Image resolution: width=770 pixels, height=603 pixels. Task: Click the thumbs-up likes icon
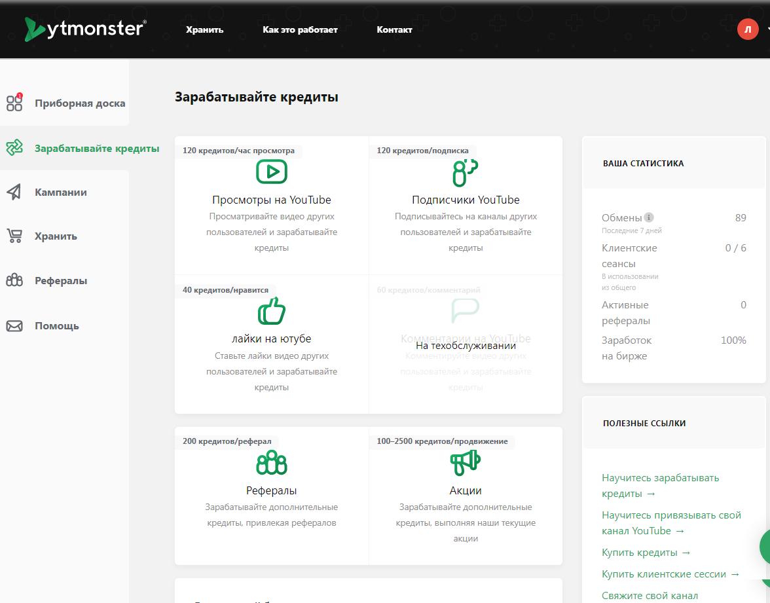coord(272,311)
